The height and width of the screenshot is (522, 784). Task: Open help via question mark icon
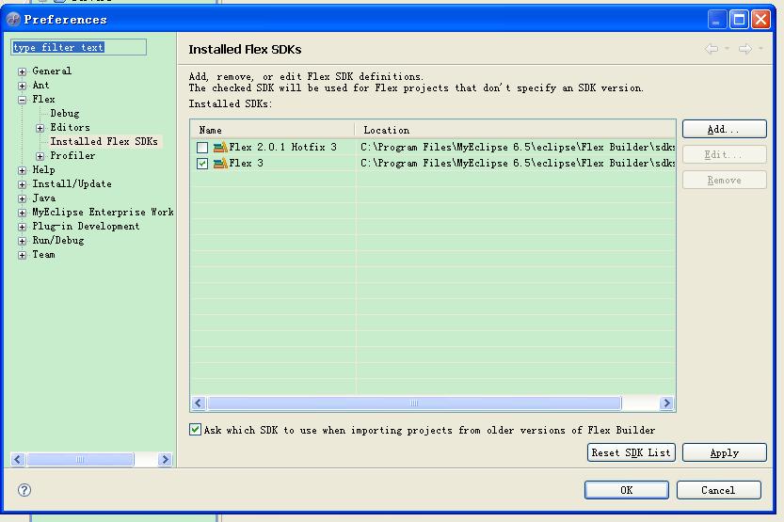tap(24, 490)
